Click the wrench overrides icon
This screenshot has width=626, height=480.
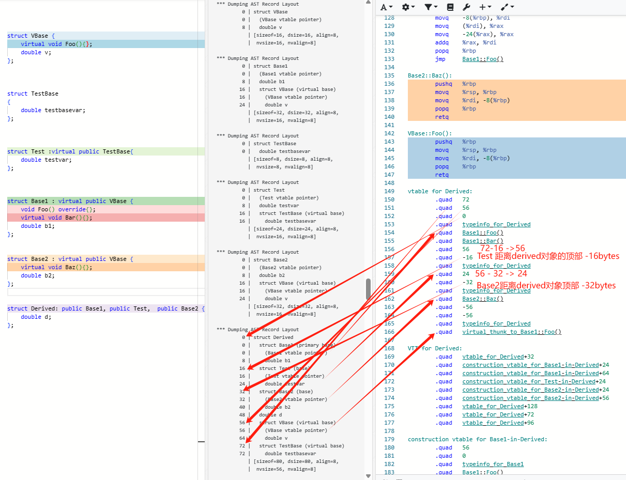[466, 7]
